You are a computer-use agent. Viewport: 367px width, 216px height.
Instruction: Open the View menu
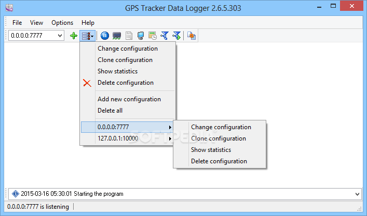pyautogui.click(x=36, y=23)
